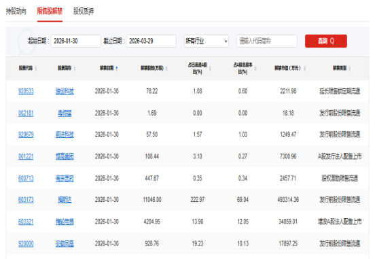Image resolution: width=377 pixels, height=259 pixels.
Task: Select the 222.97 percentage cell
Action: [198, 200]
